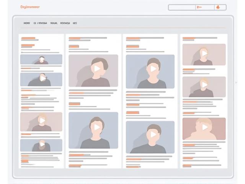Play the topmost video in the first column
This screenshot has width=245, height=184.
click(41, 59)
